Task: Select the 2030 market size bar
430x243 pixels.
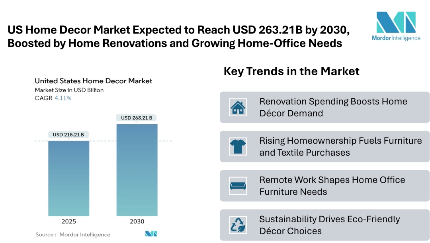Action: pyautogui.click(x=137, y=169)
